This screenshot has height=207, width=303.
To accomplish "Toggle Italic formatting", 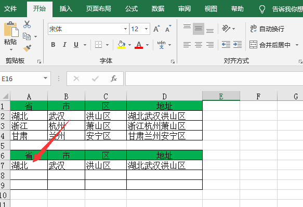I will [64, 45].
